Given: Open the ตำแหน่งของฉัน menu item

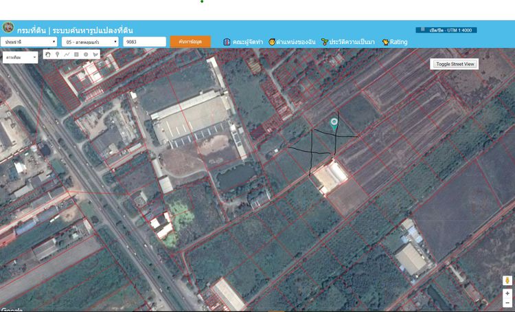Looking at the screenshot, I should (x=292, y=42).
